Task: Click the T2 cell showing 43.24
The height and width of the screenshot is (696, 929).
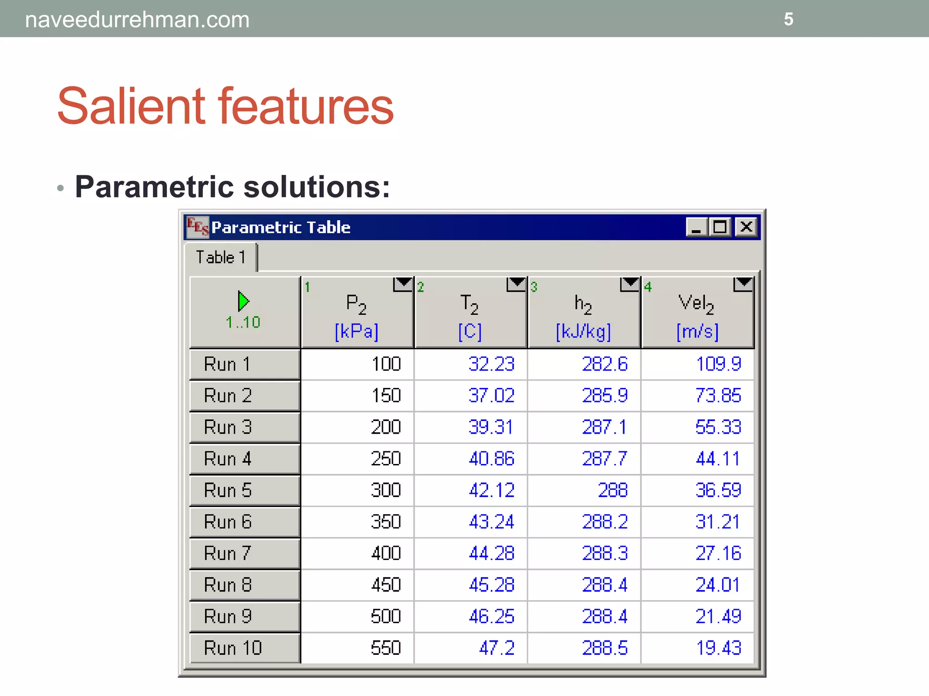Action: coord(471,522)
